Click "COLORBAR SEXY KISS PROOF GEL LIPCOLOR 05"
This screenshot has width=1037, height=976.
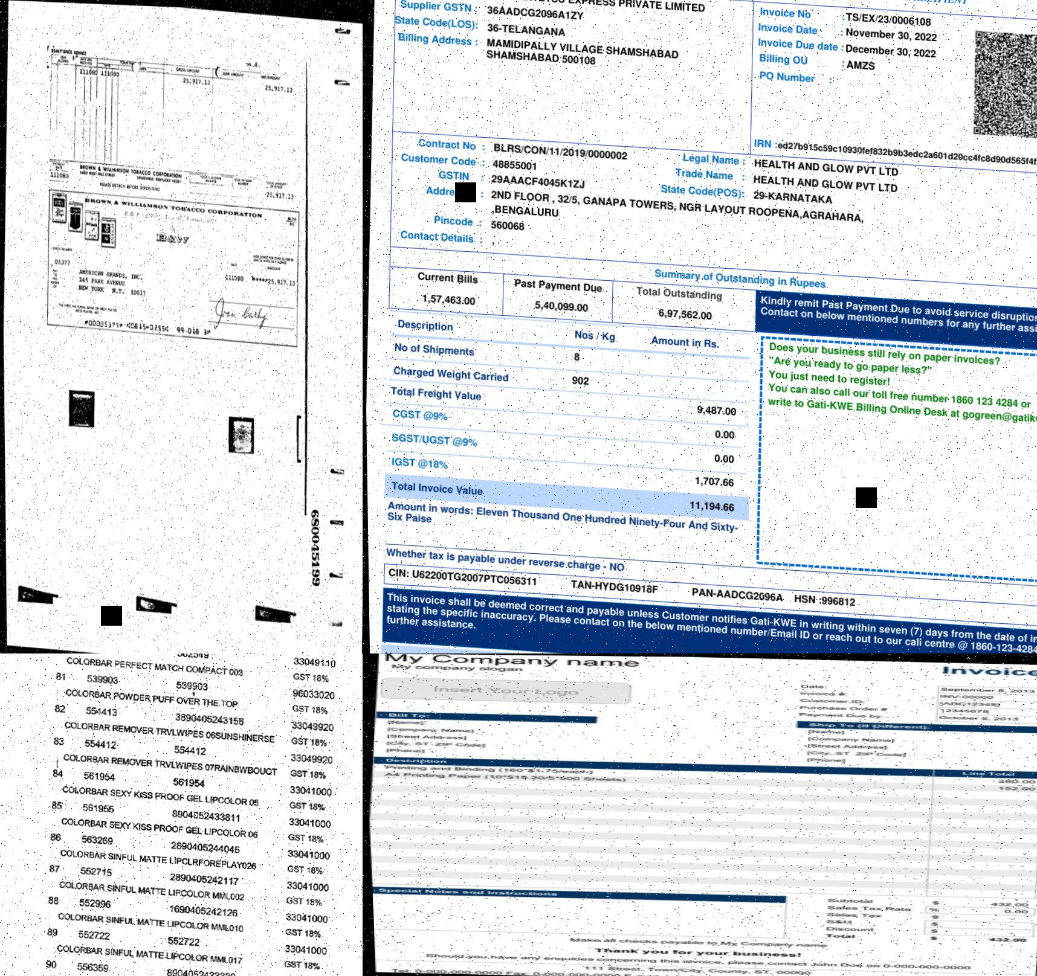click(x=160, y=795)
